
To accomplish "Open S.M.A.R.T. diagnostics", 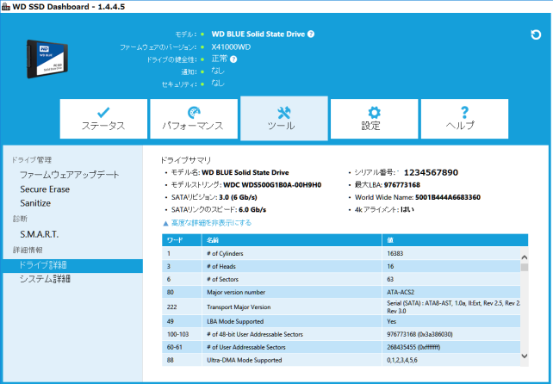I will tap(39, 234).
